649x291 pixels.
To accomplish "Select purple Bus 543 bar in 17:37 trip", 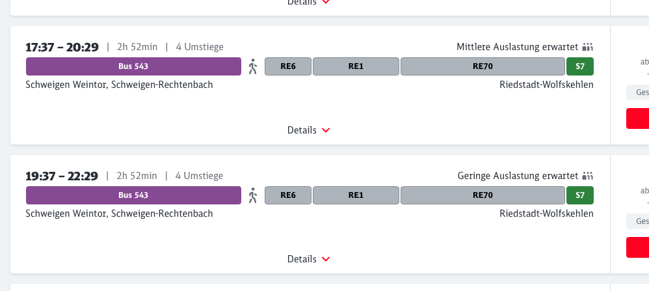I will [x=133, y=66].
